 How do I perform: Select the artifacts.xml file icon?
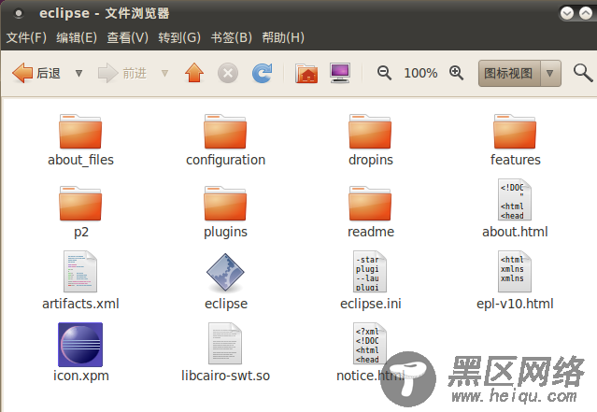pos(80,272)
